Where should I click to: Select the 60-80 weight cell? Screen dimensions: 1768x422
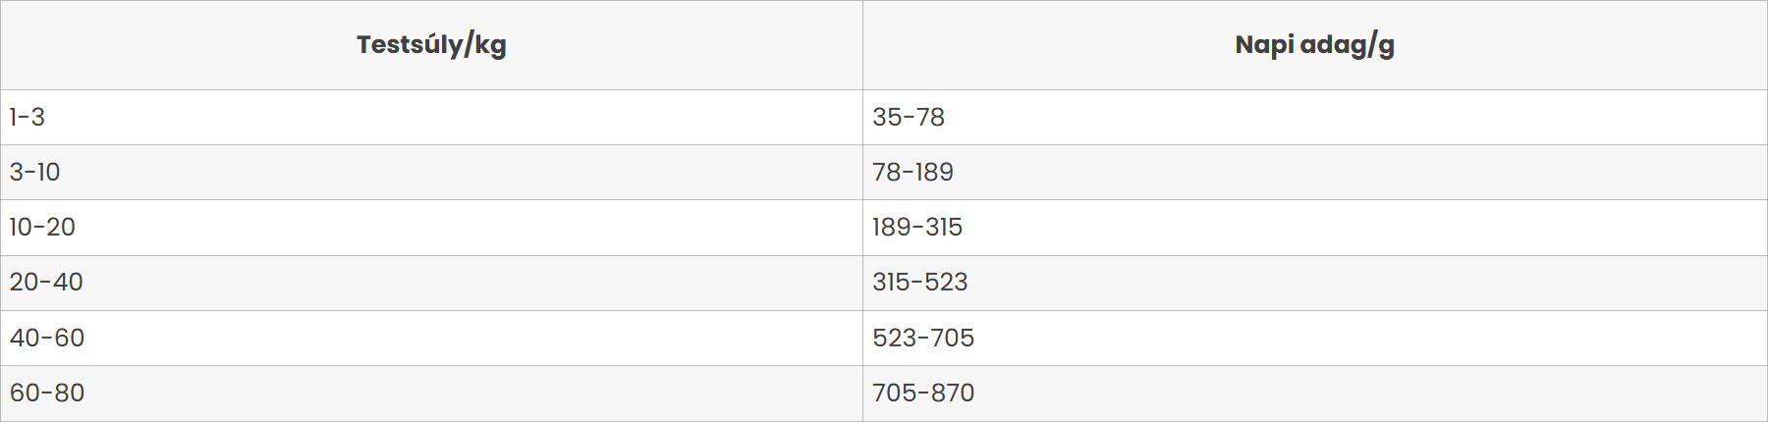pyautogui.click(x=431, y=394)
